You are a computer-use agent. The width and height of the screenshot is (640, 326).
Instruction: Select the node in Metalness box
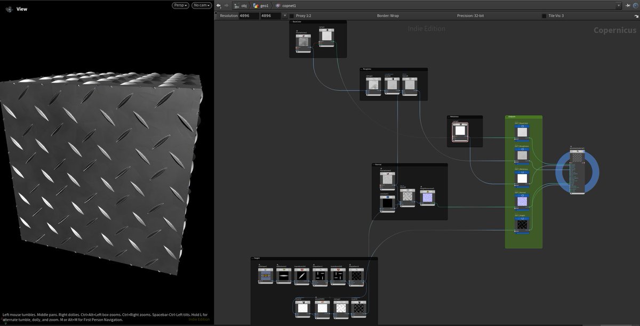click(460, 131)
